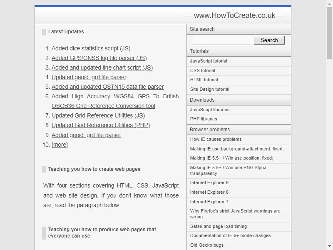Click the 'Latest Updates' heading
The width and height of the screenshot is (333, 250).
pos(66,32)
